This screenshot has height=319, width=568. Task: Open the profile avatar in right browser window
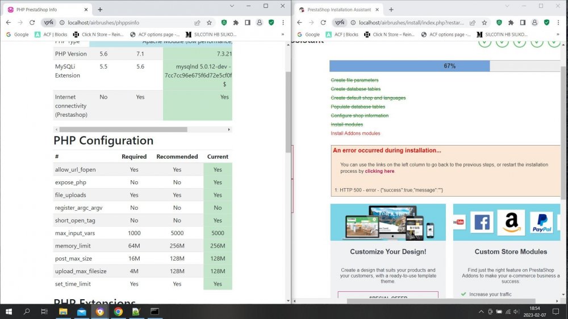point(534,23)
